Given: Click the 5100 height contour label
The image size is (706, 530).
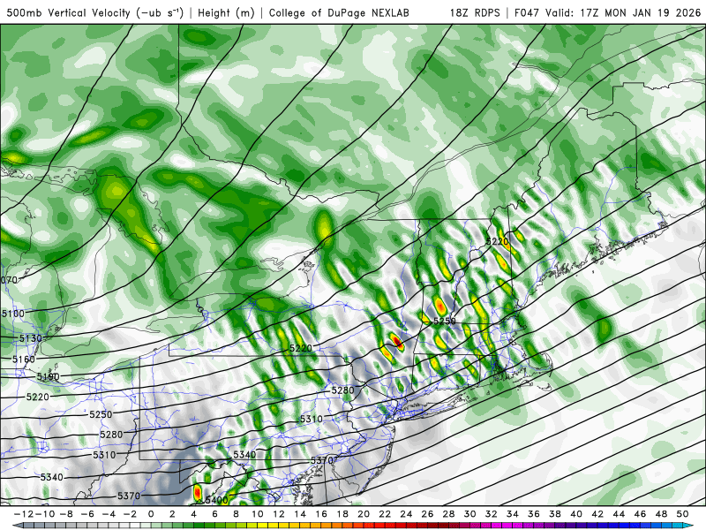Looking at the screenshot, I should point(13,313).
